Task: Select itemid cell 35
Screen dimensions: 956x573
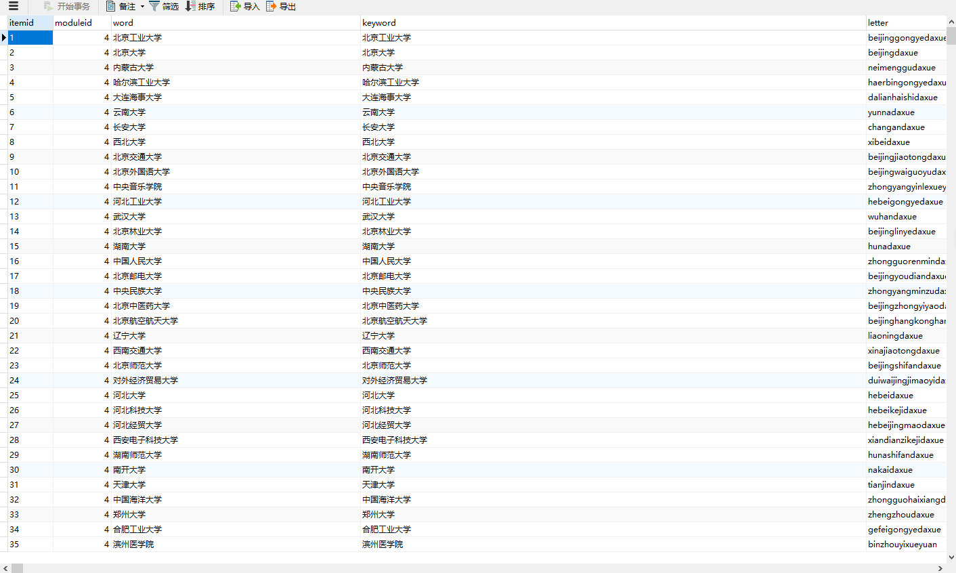Action: point(30,544)
